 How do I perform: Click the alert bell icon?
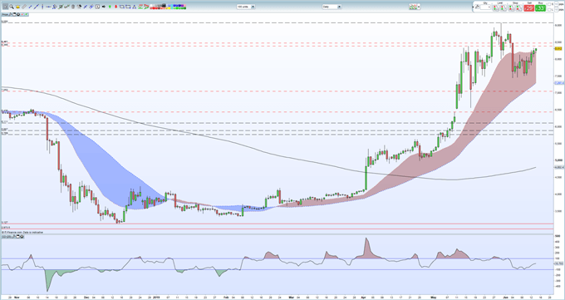(17, 7)
